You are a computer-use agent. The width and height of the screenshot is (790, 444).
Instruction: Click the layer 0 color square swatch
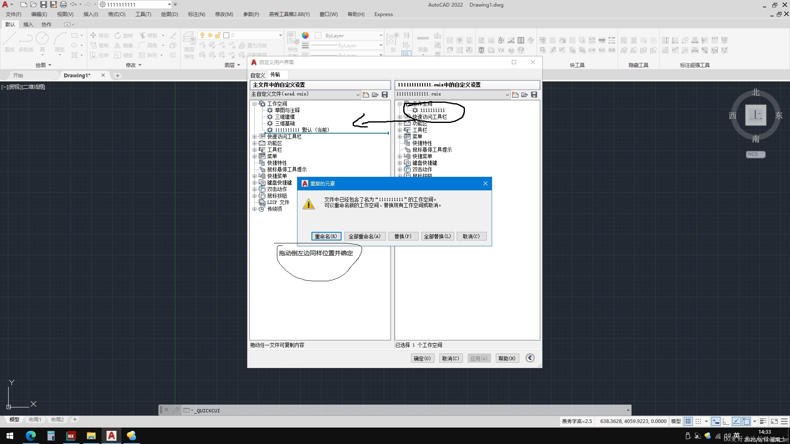point(226,35)
